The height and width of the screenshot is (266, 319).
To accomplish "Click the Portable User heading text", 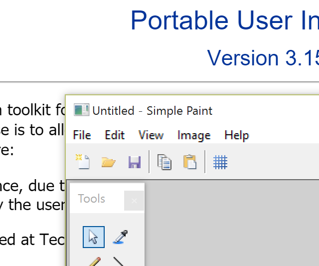I will click(x=211, y=20).
